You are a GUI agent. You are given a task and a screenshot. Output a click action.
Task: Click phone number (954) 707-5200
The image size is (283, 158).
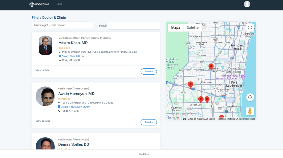tap(70, 111)
